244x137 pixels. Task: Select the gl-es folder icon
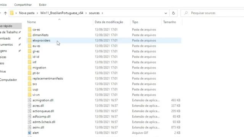(30, 51)
